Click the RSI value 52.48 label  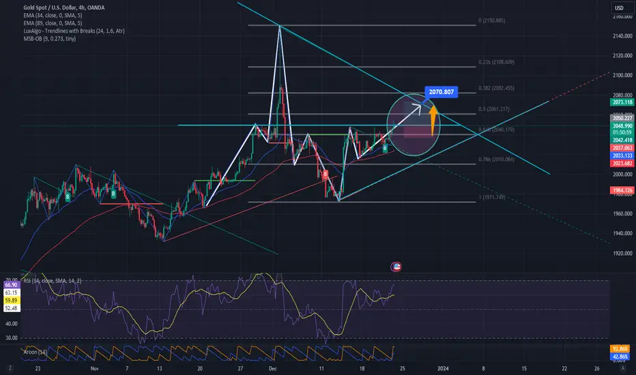[x=11, y=308]
